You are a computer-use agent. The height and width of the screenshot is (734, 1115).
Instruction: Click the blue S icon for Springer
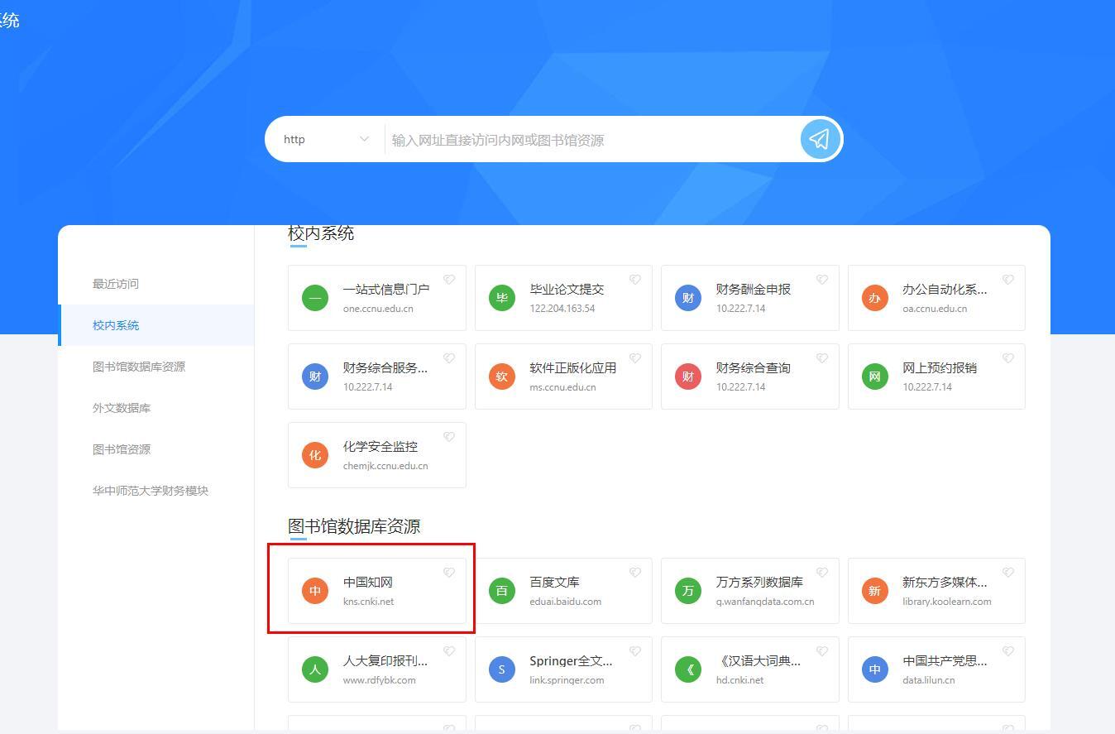coord(501,669)
